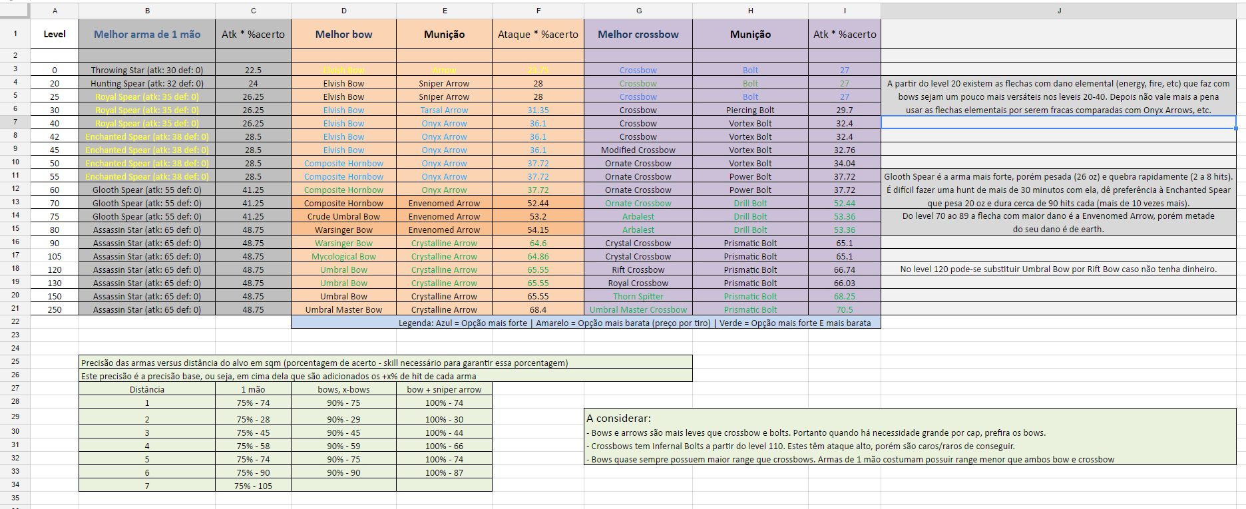Select the 'Melhor crossbow' header cell
Viewport: 1246px width, 509px height.
pyautogui.click(x=638, y=35)
